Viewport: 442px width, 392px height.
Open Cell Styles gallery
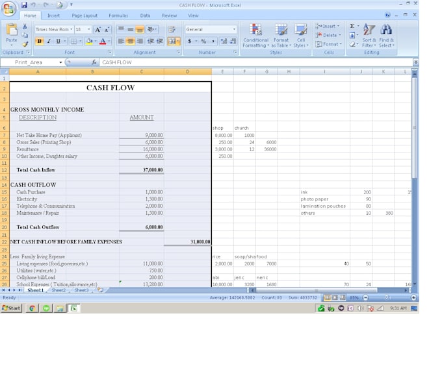click(x=301, y=36)
